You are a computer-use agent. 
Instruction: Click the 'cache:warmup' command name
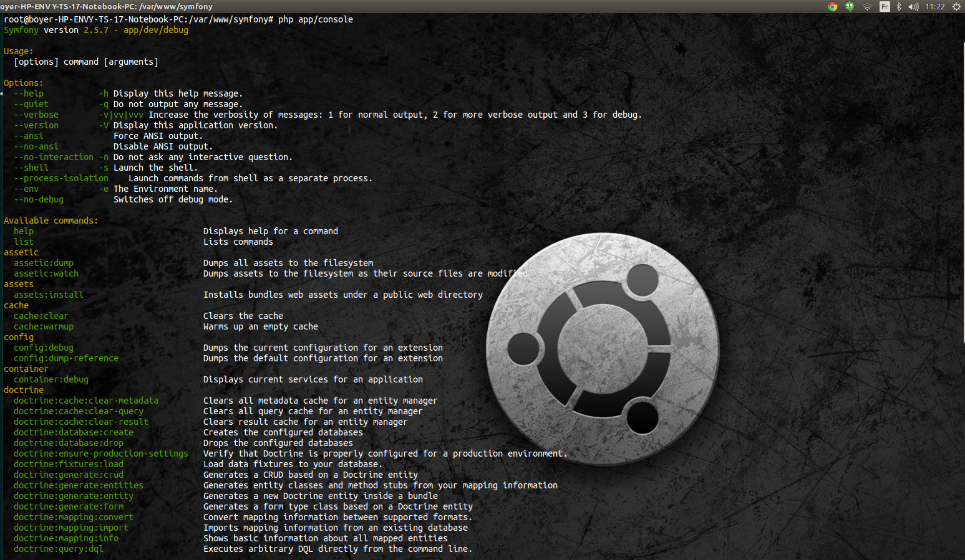coord(44,326)
